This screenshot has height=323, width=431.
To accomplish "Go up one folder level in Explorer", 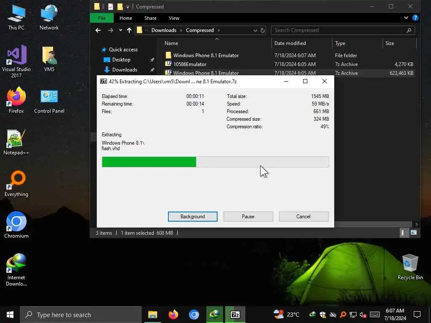I will click(x=129, y=30).
